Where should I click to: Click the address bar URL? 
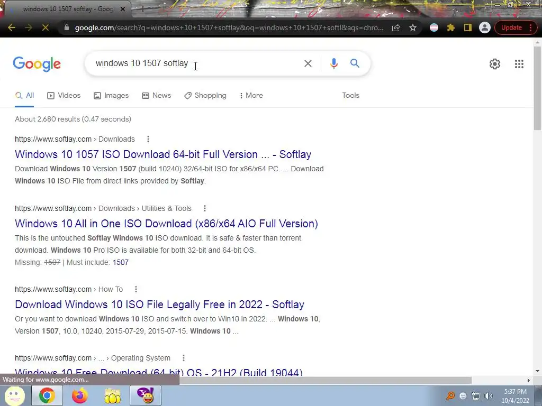tap(229, 27)
